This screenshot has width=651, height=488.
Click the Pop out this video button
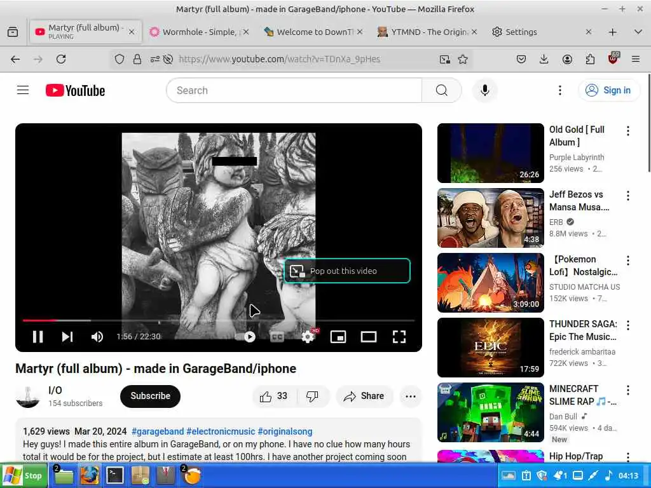point(347,271)
